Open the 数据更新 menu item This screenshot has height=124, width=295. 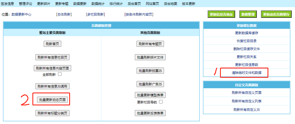80,4
